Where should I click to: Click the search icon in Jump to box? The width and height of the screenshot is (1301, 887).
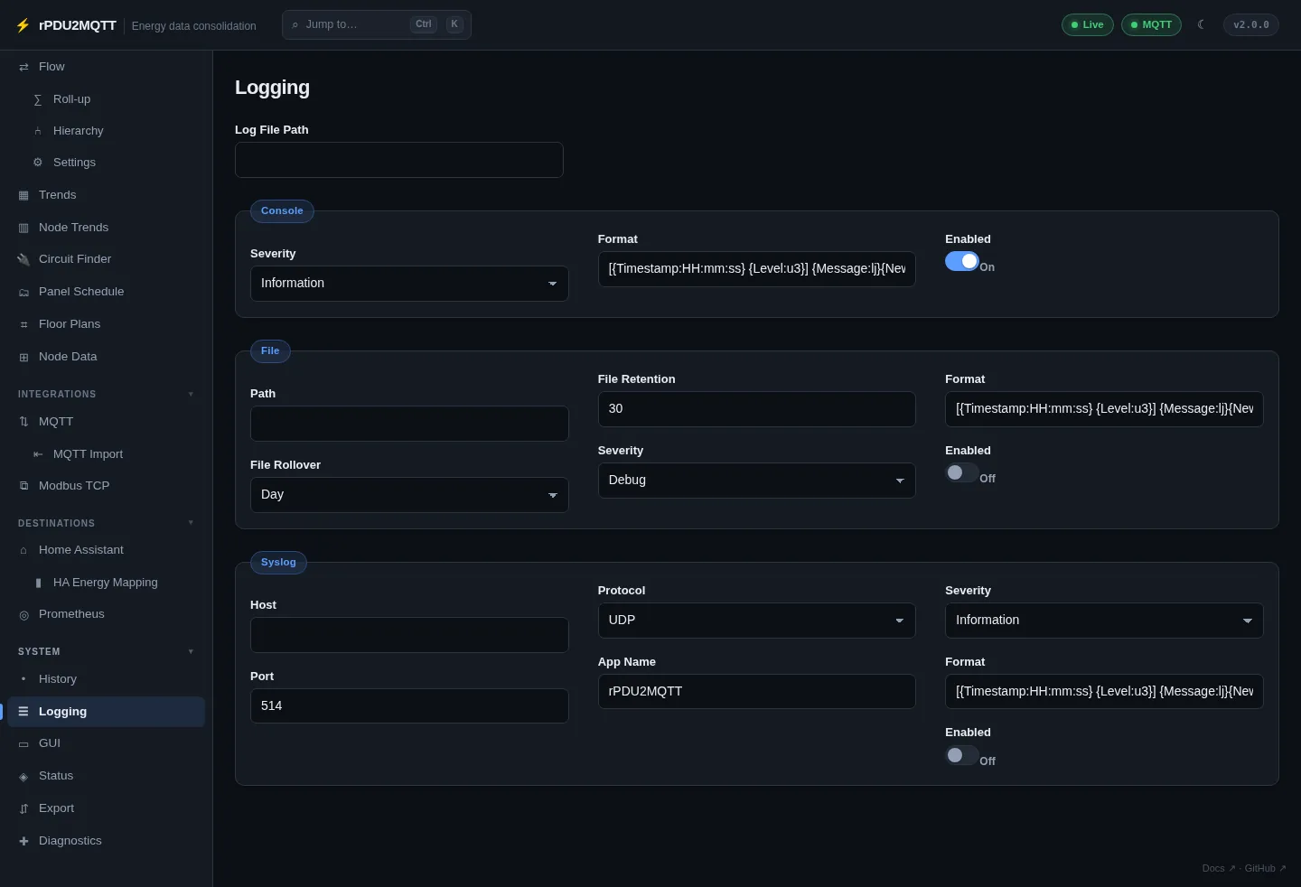pyautogui.click(x=295, y=24)
